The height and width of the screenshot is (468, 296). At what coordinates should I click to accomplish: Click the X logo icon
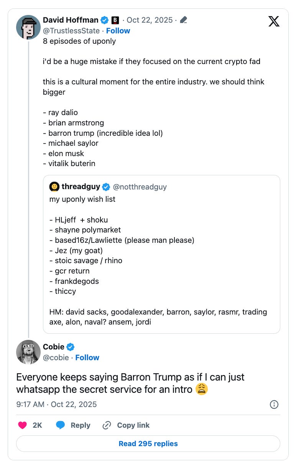274,21
